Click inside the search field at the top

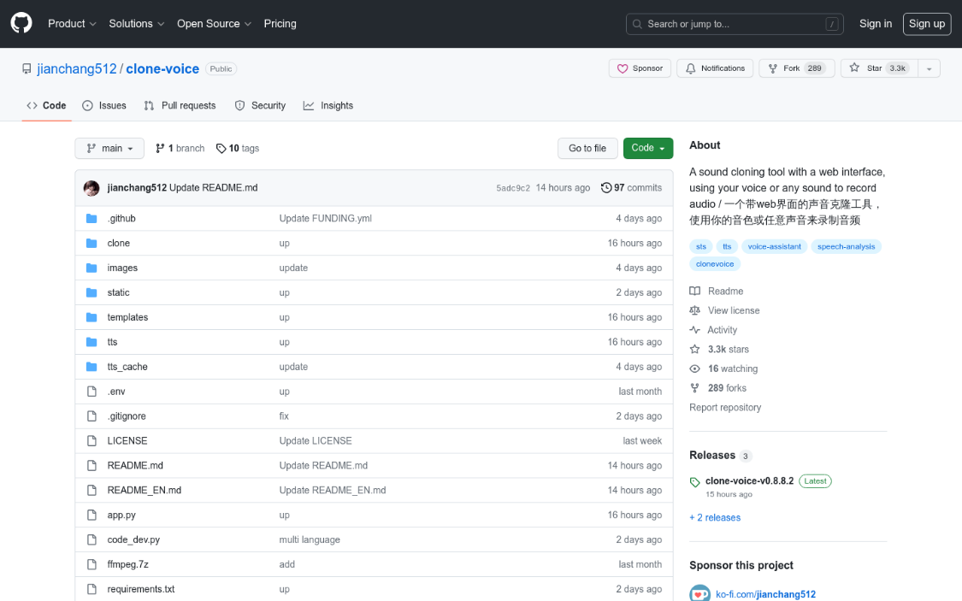(734, 24)
